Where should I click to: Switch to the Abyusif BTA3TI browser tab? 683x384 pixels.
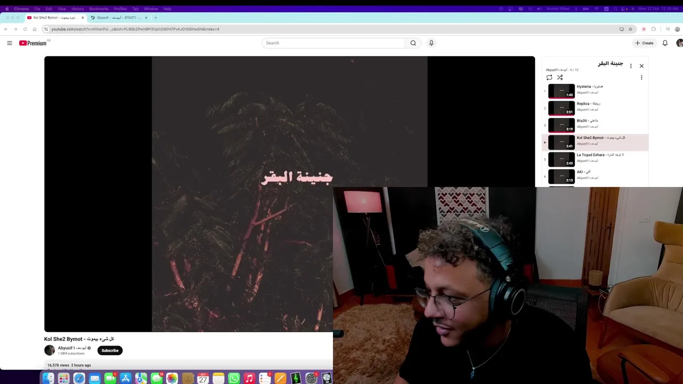pyautogui.click(x=118, y=18)
